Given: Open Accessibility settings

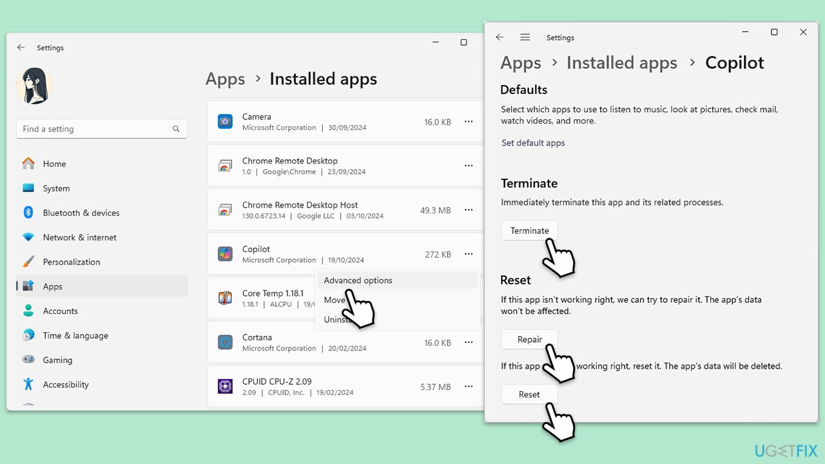Looking at the screenshot, I should point(102,384).
